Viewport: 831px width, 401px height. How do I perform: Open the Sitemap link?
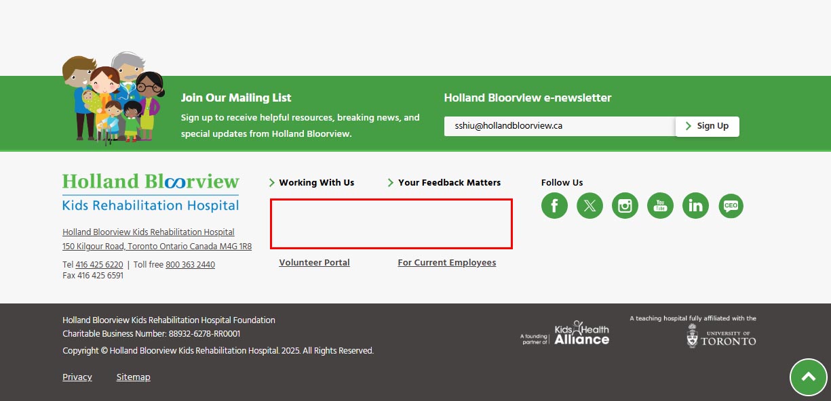tap(133, 377)
